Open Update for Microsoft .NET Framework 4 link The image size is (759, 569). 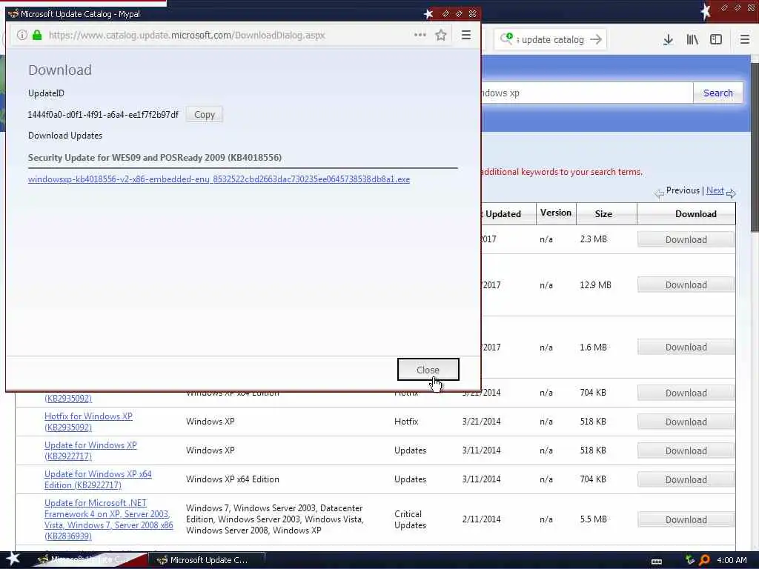[x=108, y=519]
